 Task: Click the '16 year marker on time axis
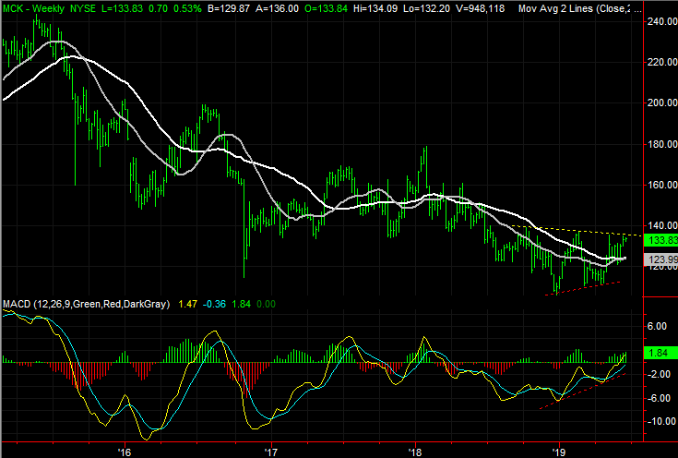click(125, 452)
